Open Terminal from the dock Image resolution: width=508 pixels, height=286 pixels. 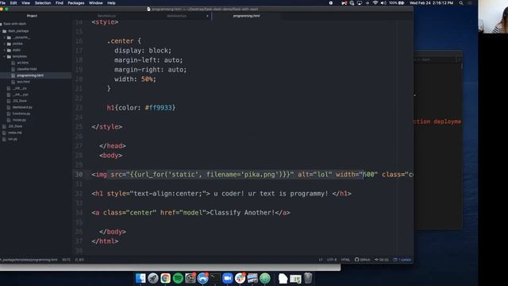[x=215, y=278]
